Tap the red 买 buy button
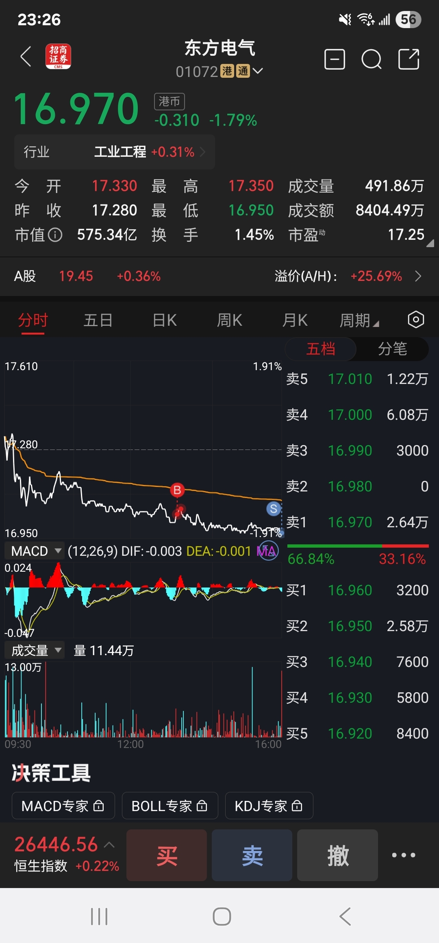Image resolution: width=439 pixels, height=943 pixels. (x=167, y=855)
